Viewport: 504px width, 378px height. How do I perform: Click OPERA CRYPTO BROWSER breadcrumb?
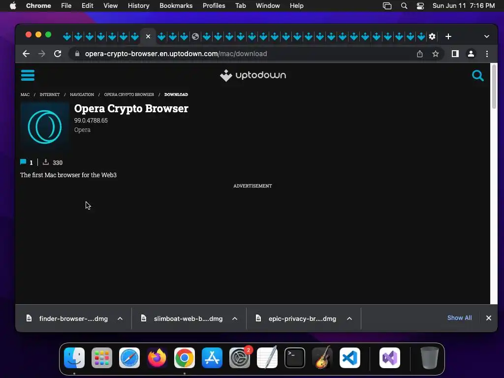pos(129,94)
